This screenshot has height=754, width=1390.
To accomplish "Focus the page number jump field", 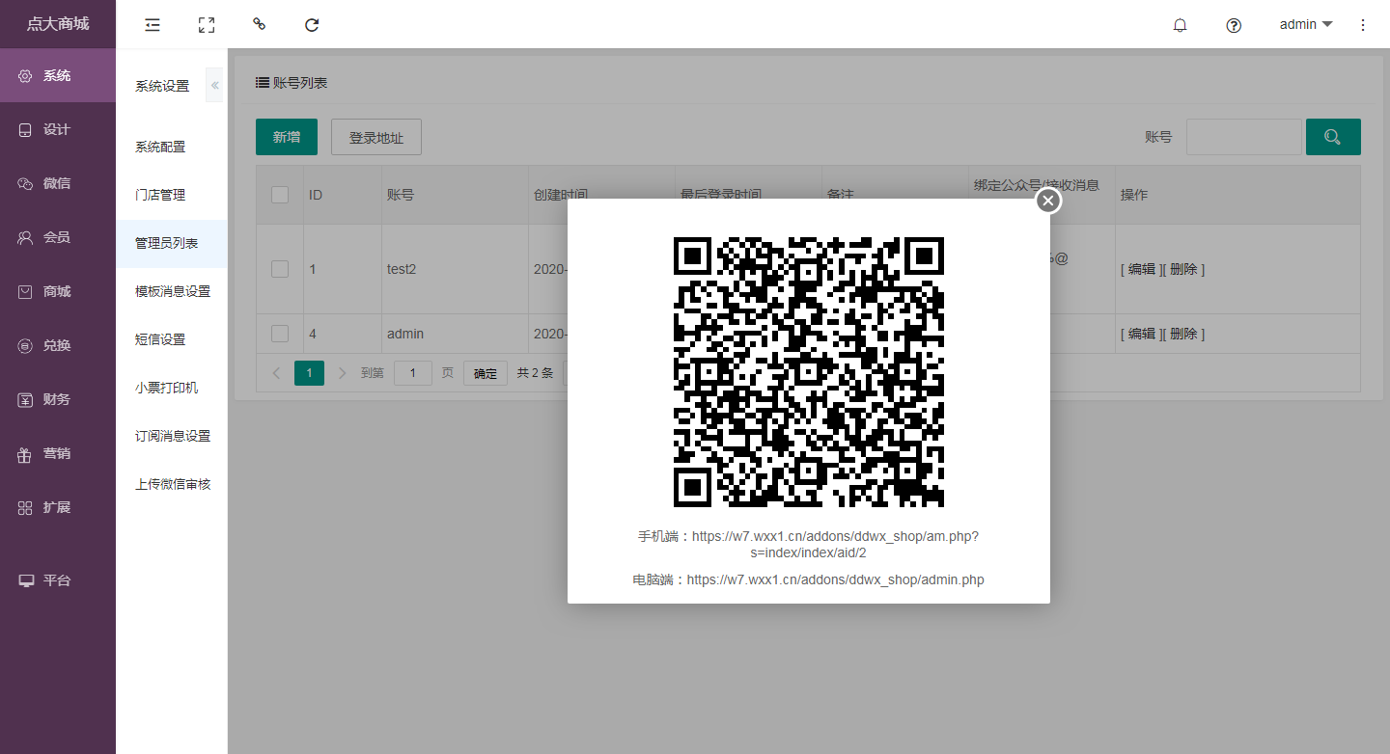I will click(x=413, y=373).
